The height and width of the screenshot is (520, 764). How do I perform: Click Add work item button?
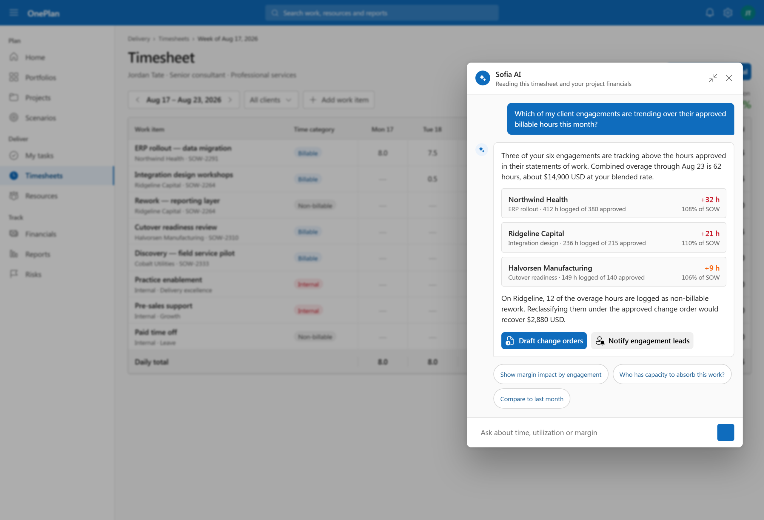[x=339, y=100]
